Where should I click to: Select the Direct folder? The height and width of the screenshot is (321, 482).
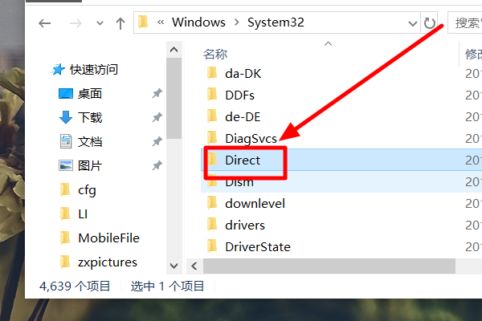pyautogui.click(x=243, y=160)
